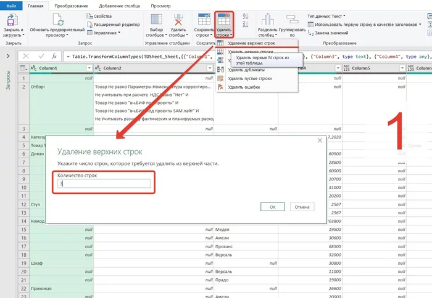Switch to the Главная tab
432x298 pixels.
[36, 6]
